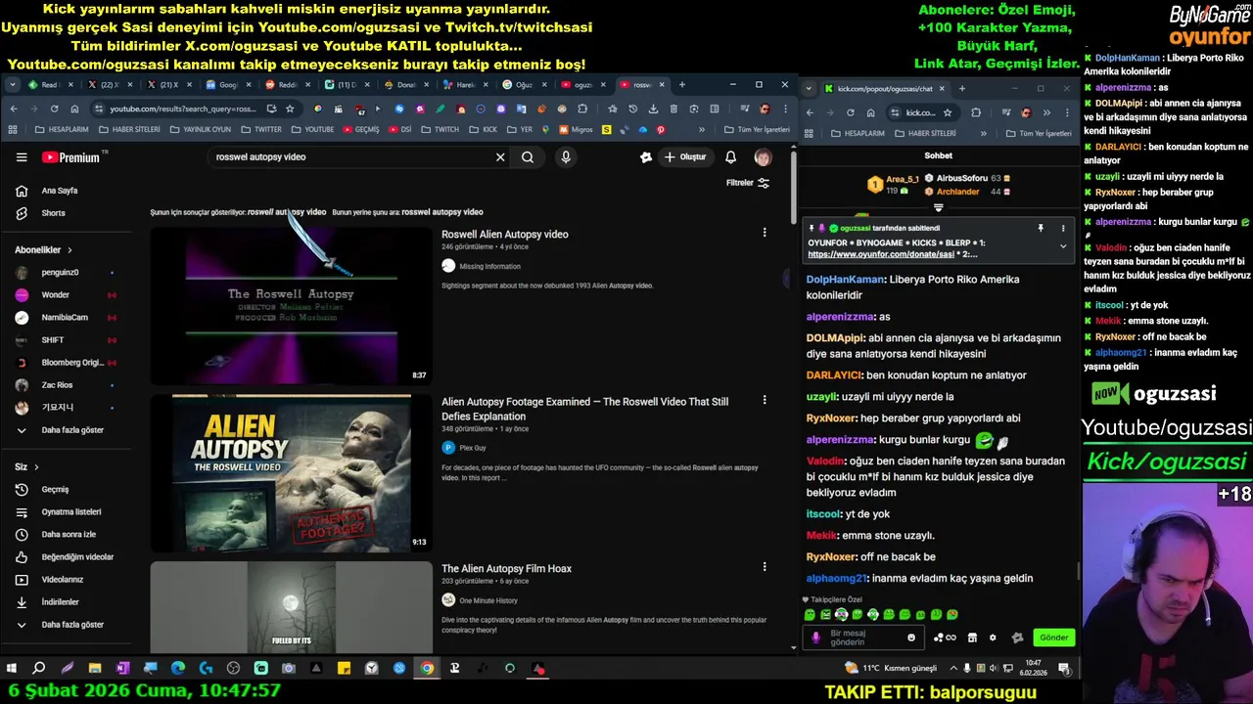Start voice search with the microphone

[566, 157]
